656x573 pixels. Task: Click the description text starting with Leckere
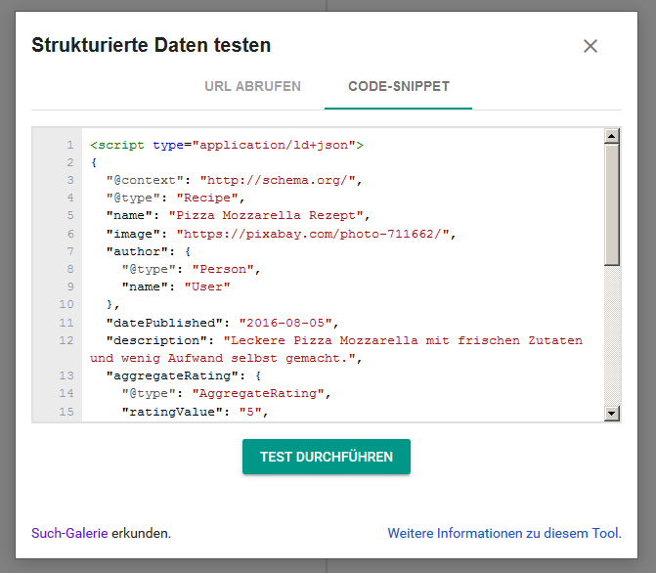click(x=403, y=340)
